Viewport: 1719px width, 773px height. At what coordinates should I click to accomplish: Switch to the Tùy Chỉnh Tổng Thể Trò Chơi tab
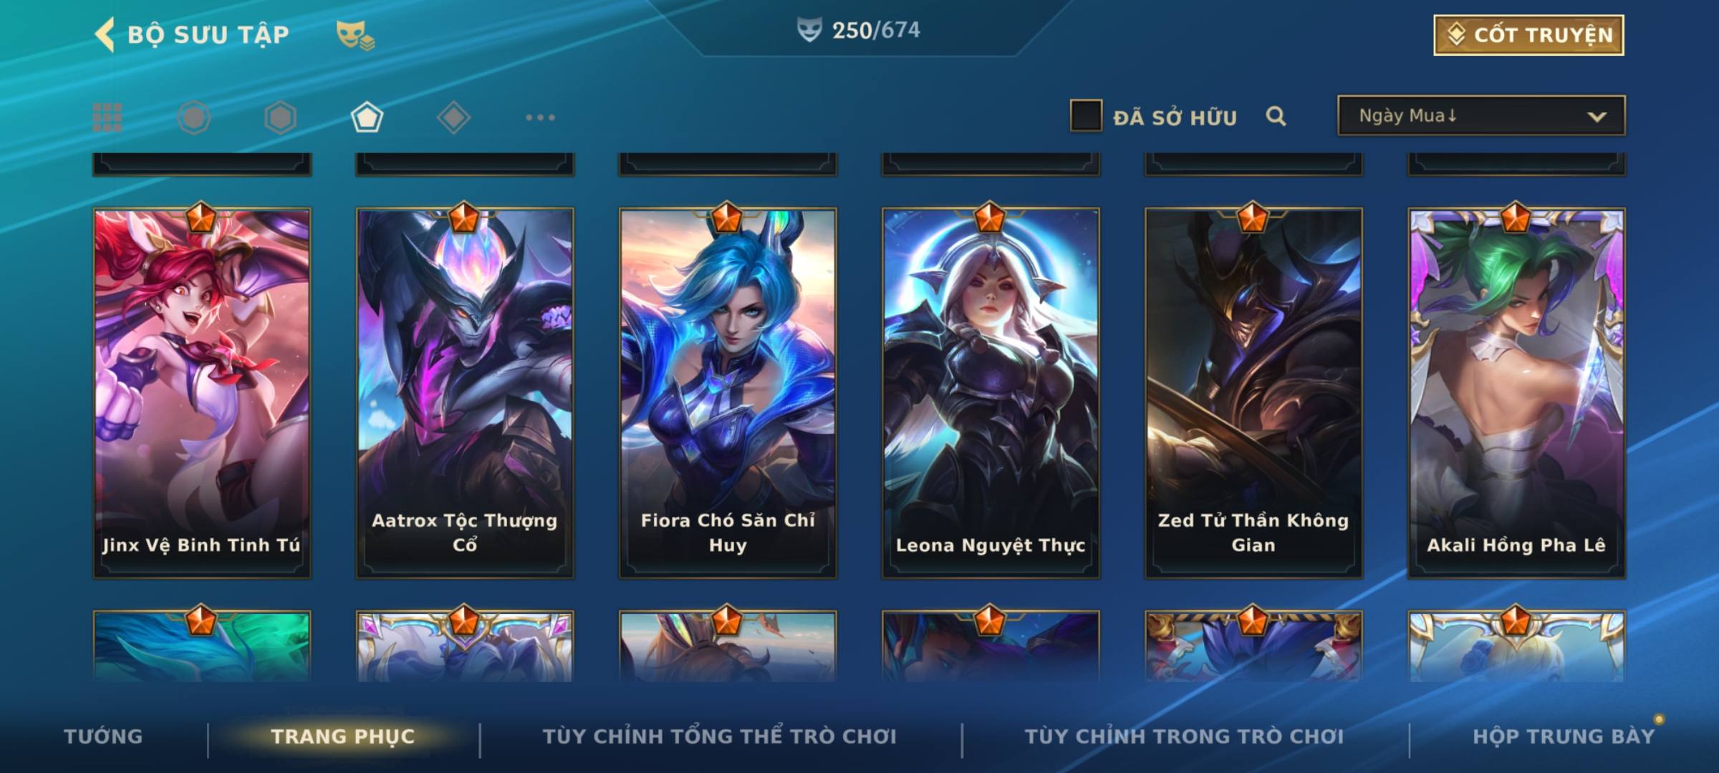click(719, 736)
